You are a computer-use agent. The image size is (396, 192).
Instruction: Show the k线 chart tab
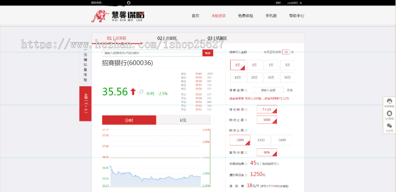[183, 120]
